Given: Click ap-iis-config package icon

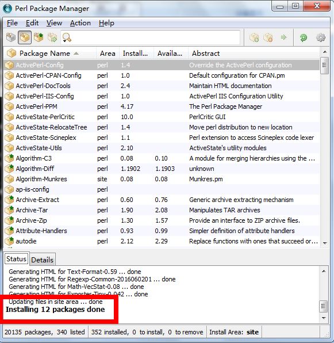Looking at the screenshot, I should (x=9, y=189).
